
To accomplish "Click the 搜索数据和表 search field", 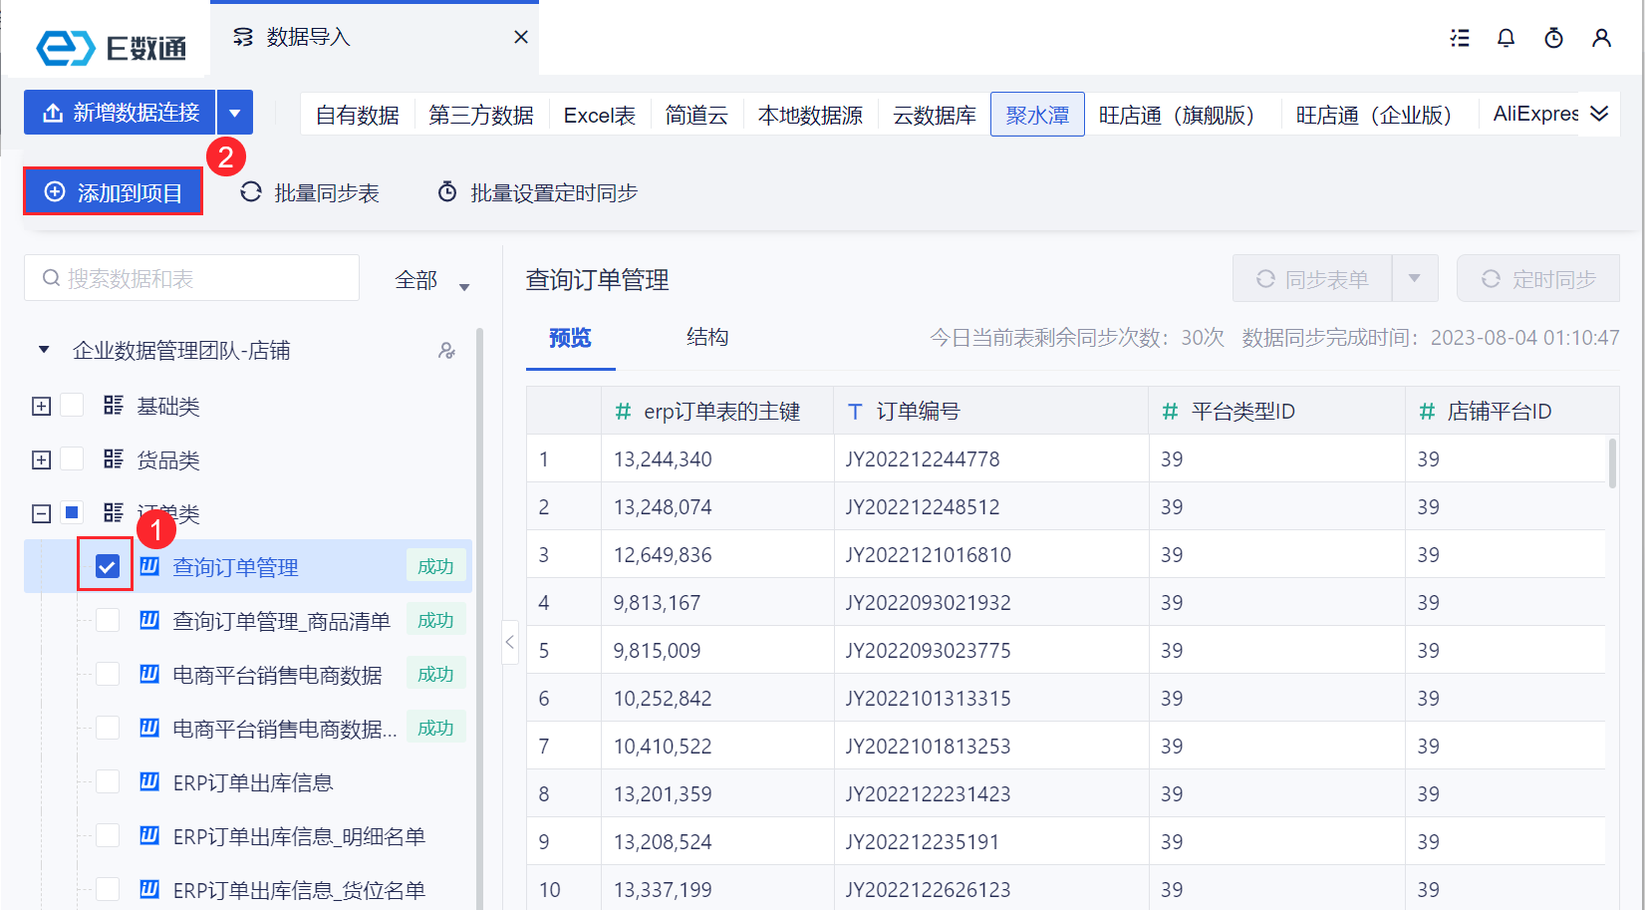I will [x=191, y=279].
